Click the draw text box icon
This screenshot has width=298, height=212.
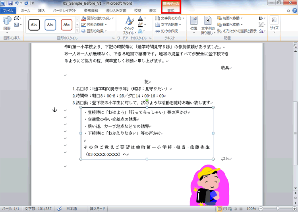click(x=17, y=25)
